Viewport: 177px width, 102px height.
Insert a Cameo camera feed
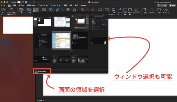pos(44,10)
